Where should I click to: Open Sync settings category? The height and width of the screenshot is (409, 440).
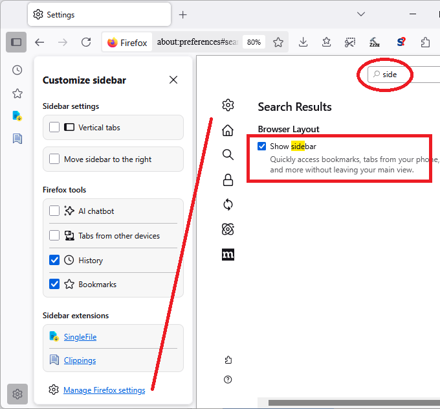coord(228,205)
